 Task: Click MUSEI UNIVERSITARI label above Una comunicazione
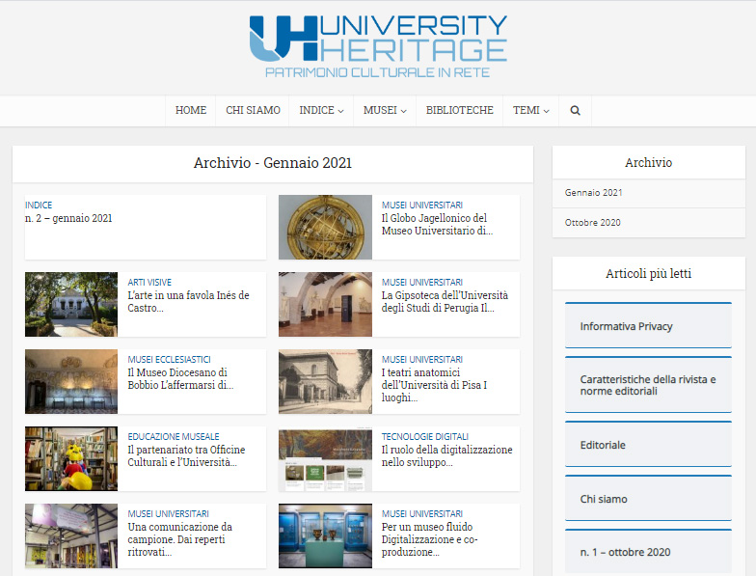point(168,513)
